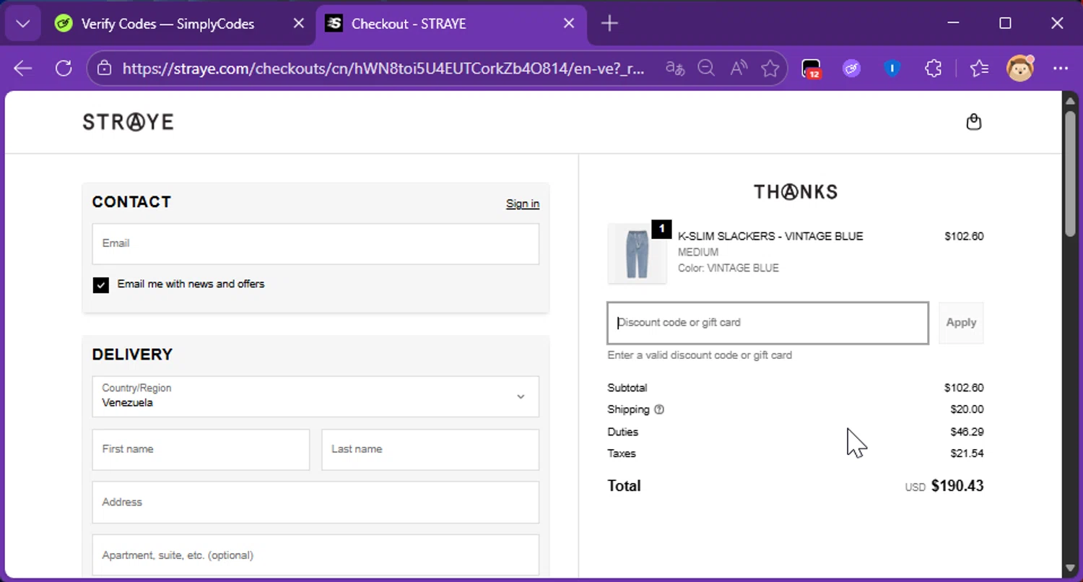
Task: Open the browser profile avatar
Action: 1020,69
